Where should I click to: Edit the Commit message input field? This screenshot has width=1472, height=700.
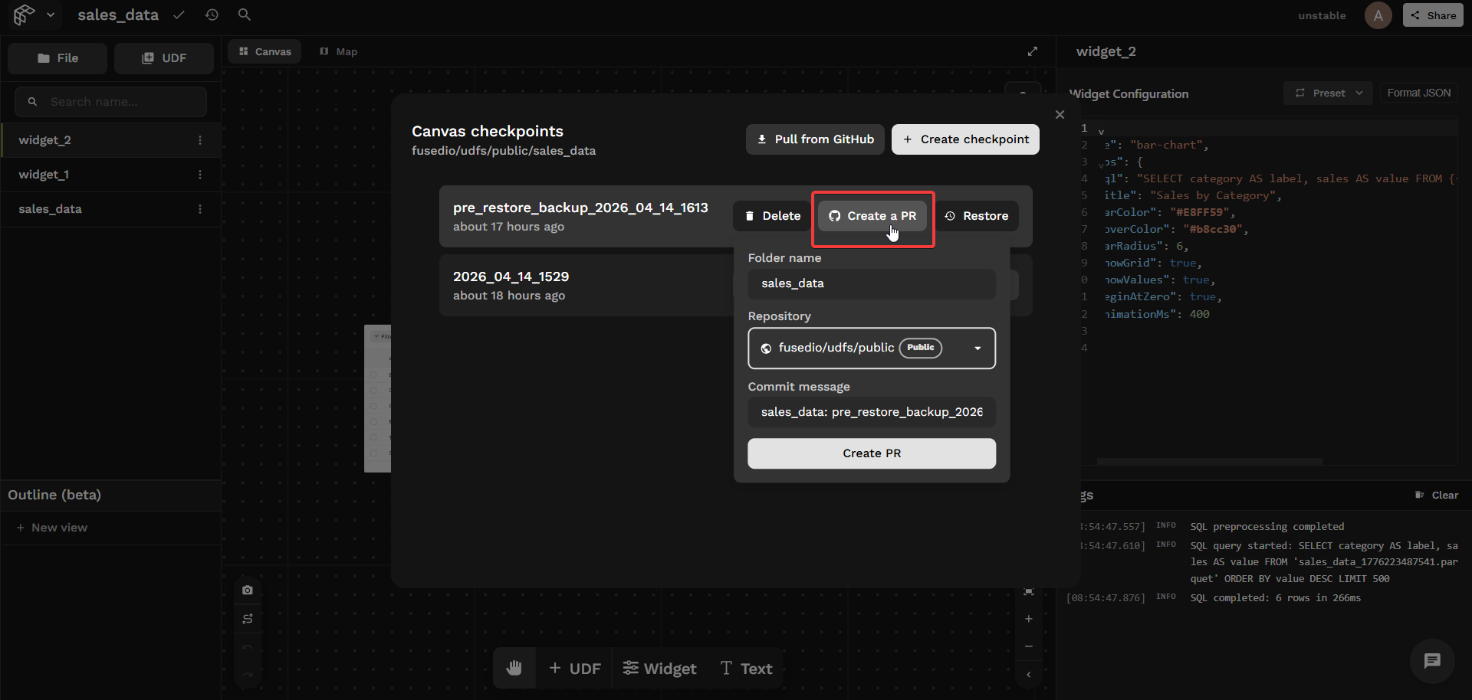pyautogui.click(x=871, y=412)
